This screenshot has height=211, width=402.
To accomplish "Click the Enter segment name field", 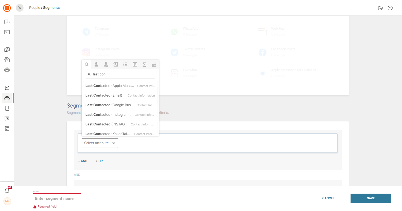I will (x=57, y=198).
